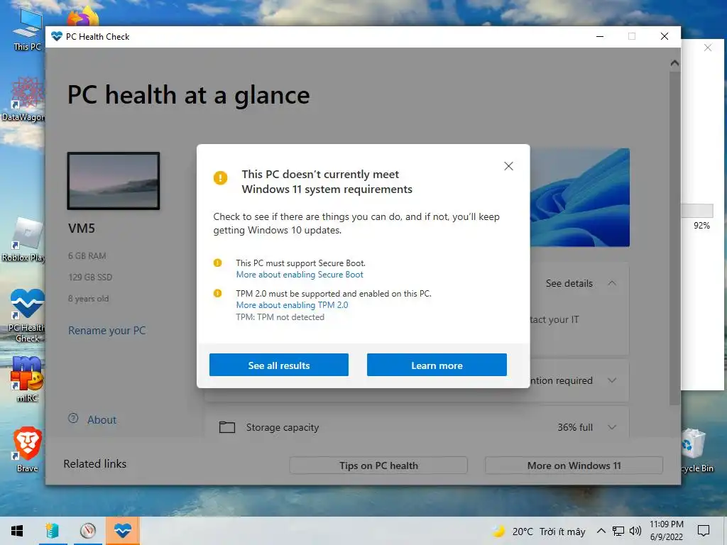Click the 36% full storage value
The width and height of the screenshot is (727, 545).
tap(575, 427)
